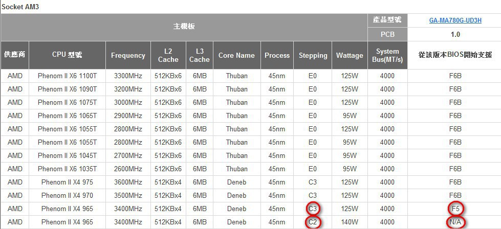
Task: Select the Phenom II X6 1075T cell
Action: pyautogui.click(x=67, y=102)
